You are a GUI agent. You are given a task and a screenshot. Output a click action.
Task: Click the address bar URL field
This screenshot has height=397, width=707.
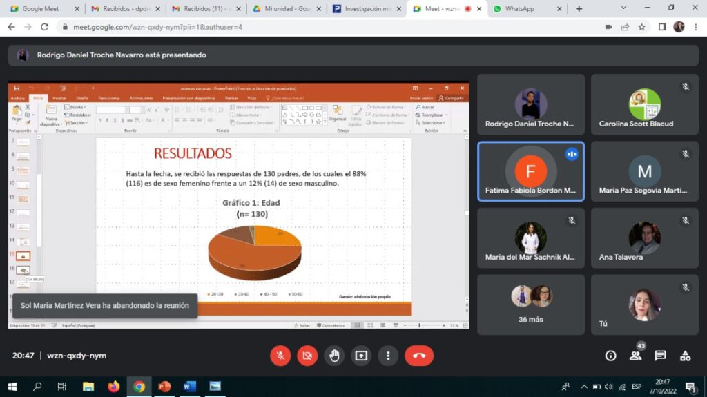pyautogui.click(x=276, y=27)
